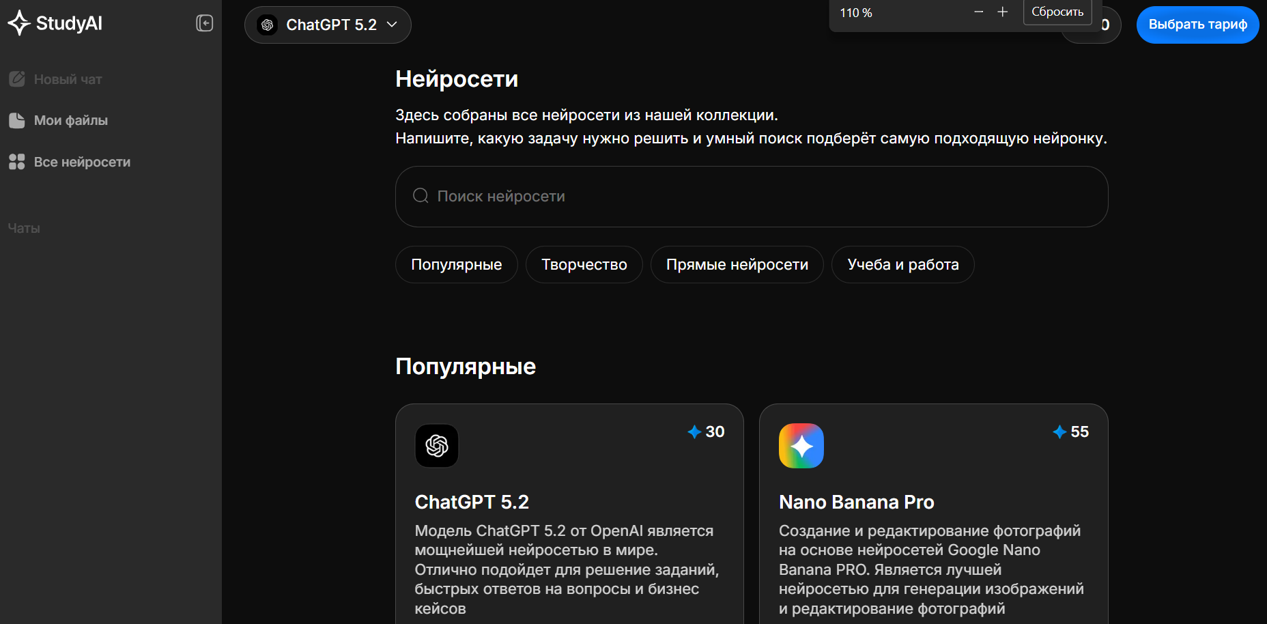Click the magnifier icon in search field
The width and height of the screenshot is (1267, 624).
point(421,196)
